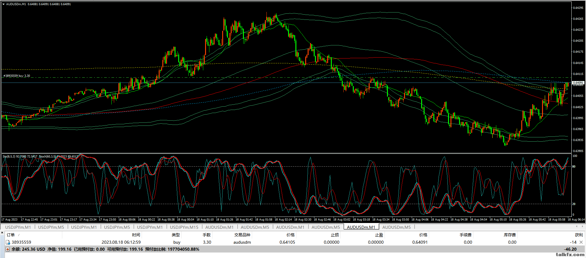Click the current price tag 0.64091 on price axis
586x258 pixels.
click(578, 83)
